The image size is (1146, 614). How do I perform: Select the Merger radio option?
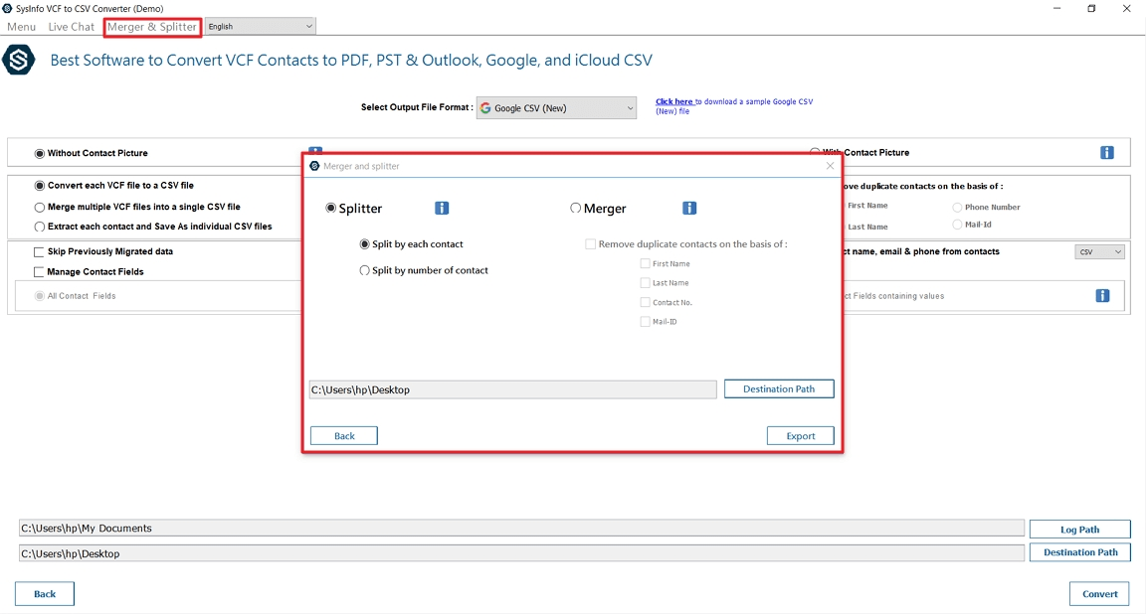tap(575, 208)
